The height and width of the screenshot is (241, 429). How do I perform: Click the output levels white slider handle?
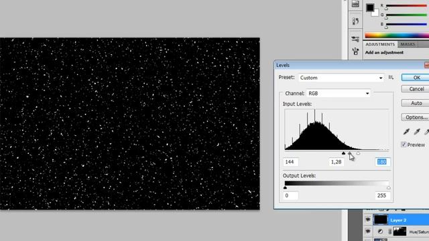[389, 187]
